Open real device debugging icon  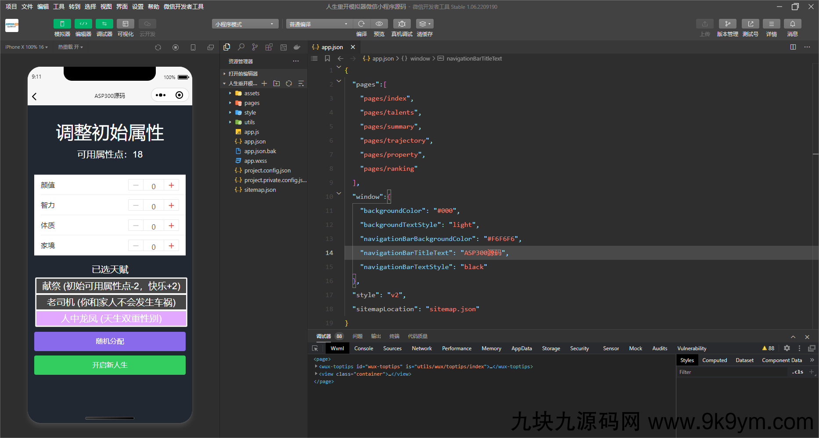402,24
